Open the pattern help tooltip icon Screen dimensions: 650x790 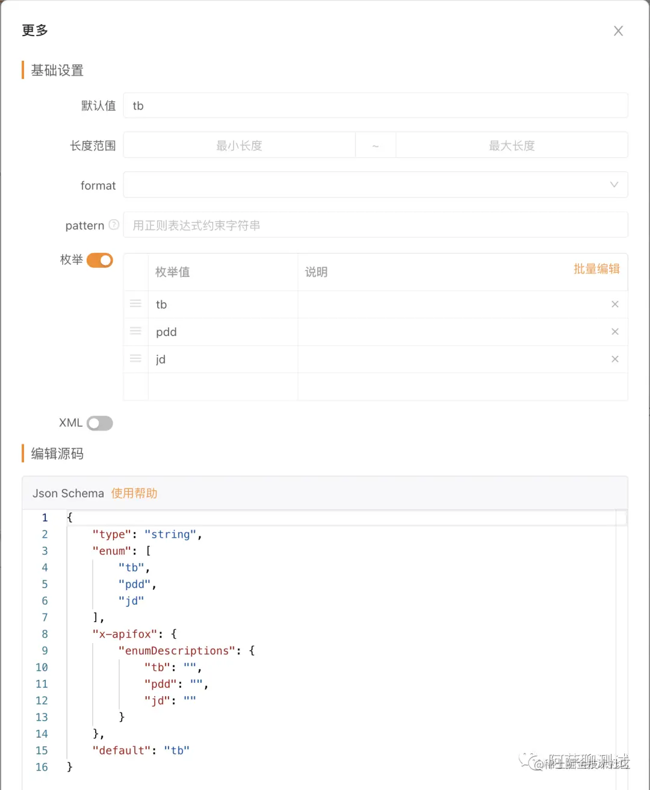coord(114,225)
